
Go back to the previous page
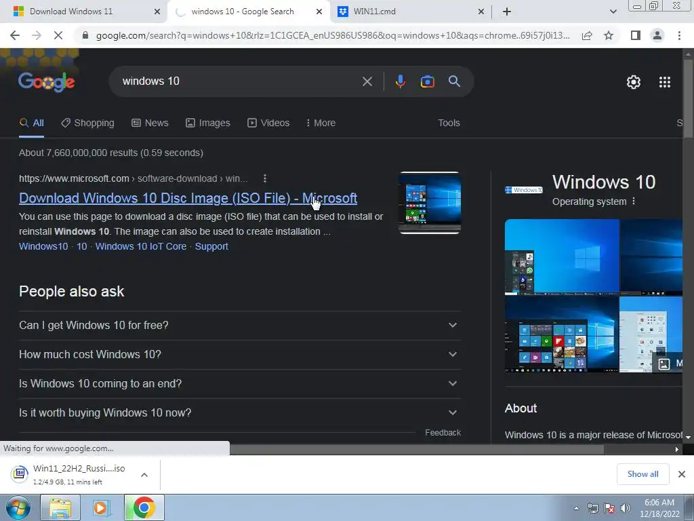(x=15, y=35)
